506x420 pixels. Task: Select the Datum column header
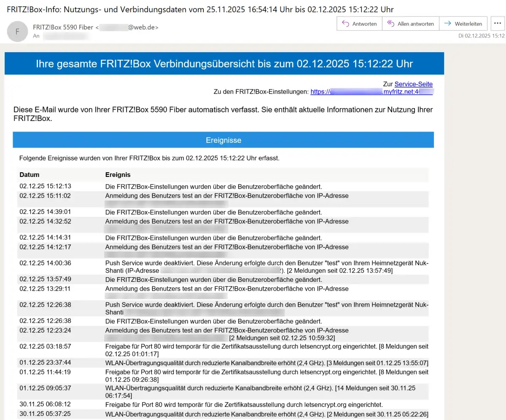(x=30, y=175)
